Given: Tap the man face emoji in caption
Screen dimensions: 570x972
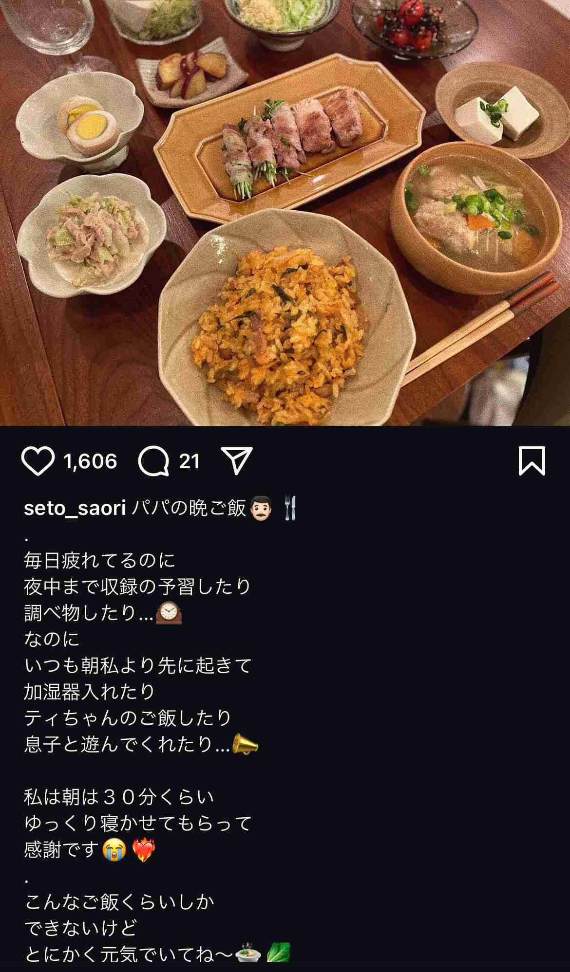Looking at the screenshot, I should (261, 508).
